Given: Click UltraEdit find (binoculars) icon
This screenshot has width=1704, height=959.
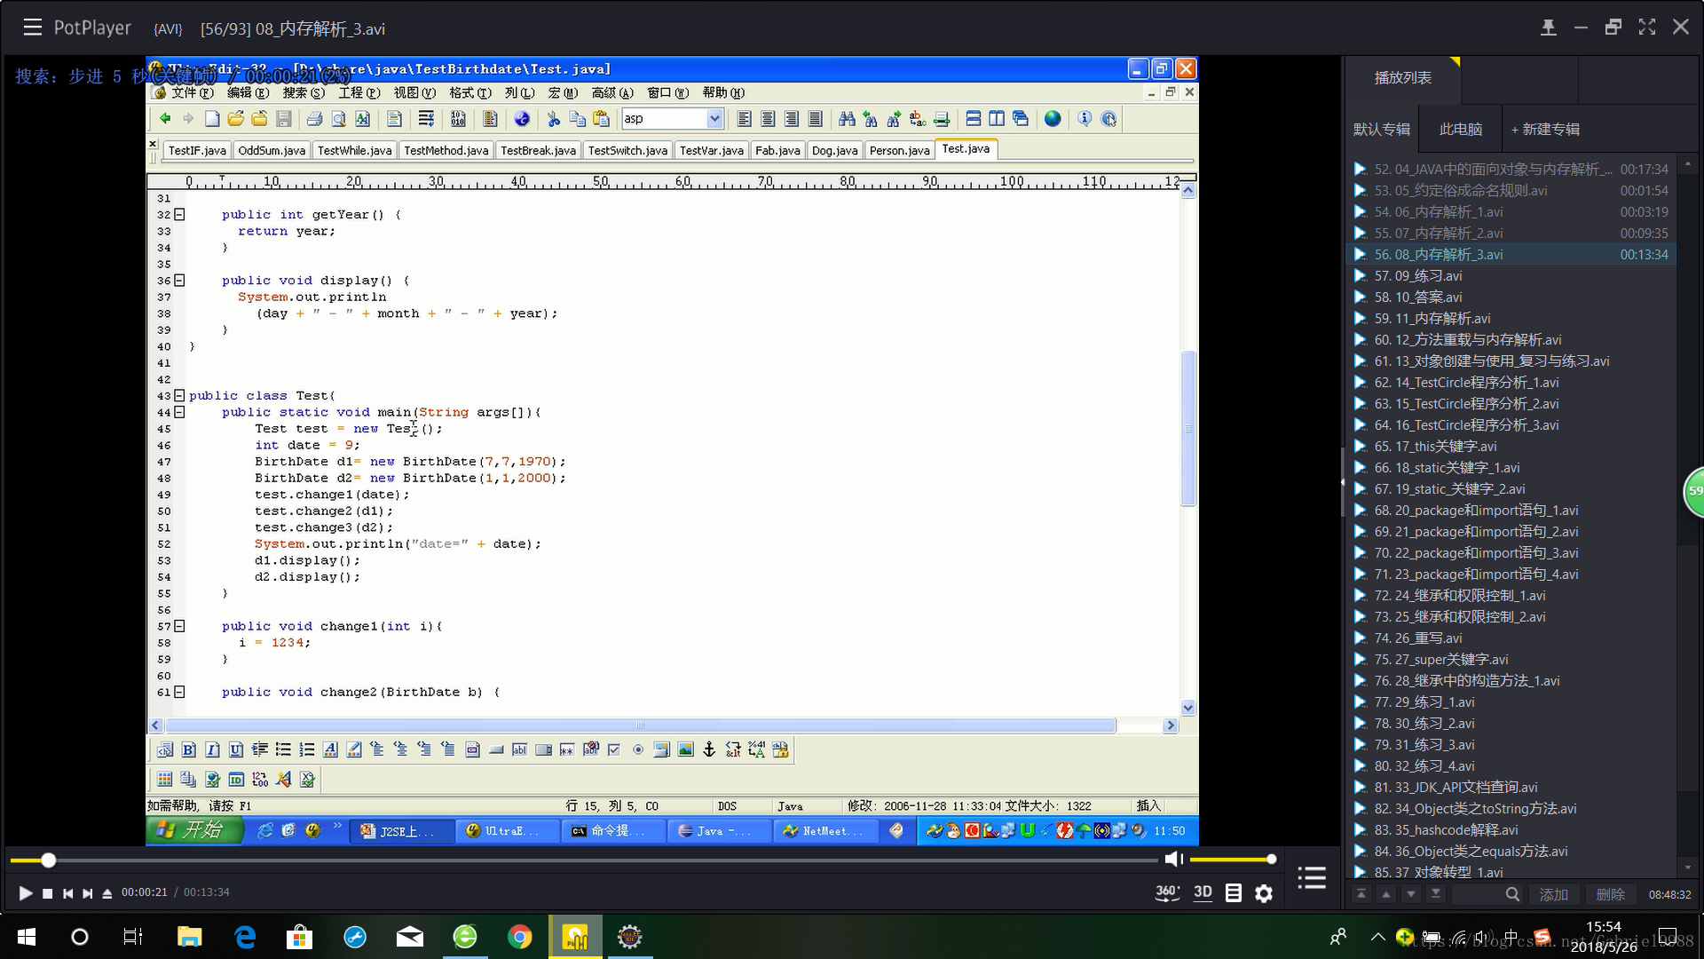Looking at the screenshot, I should 847,119.
